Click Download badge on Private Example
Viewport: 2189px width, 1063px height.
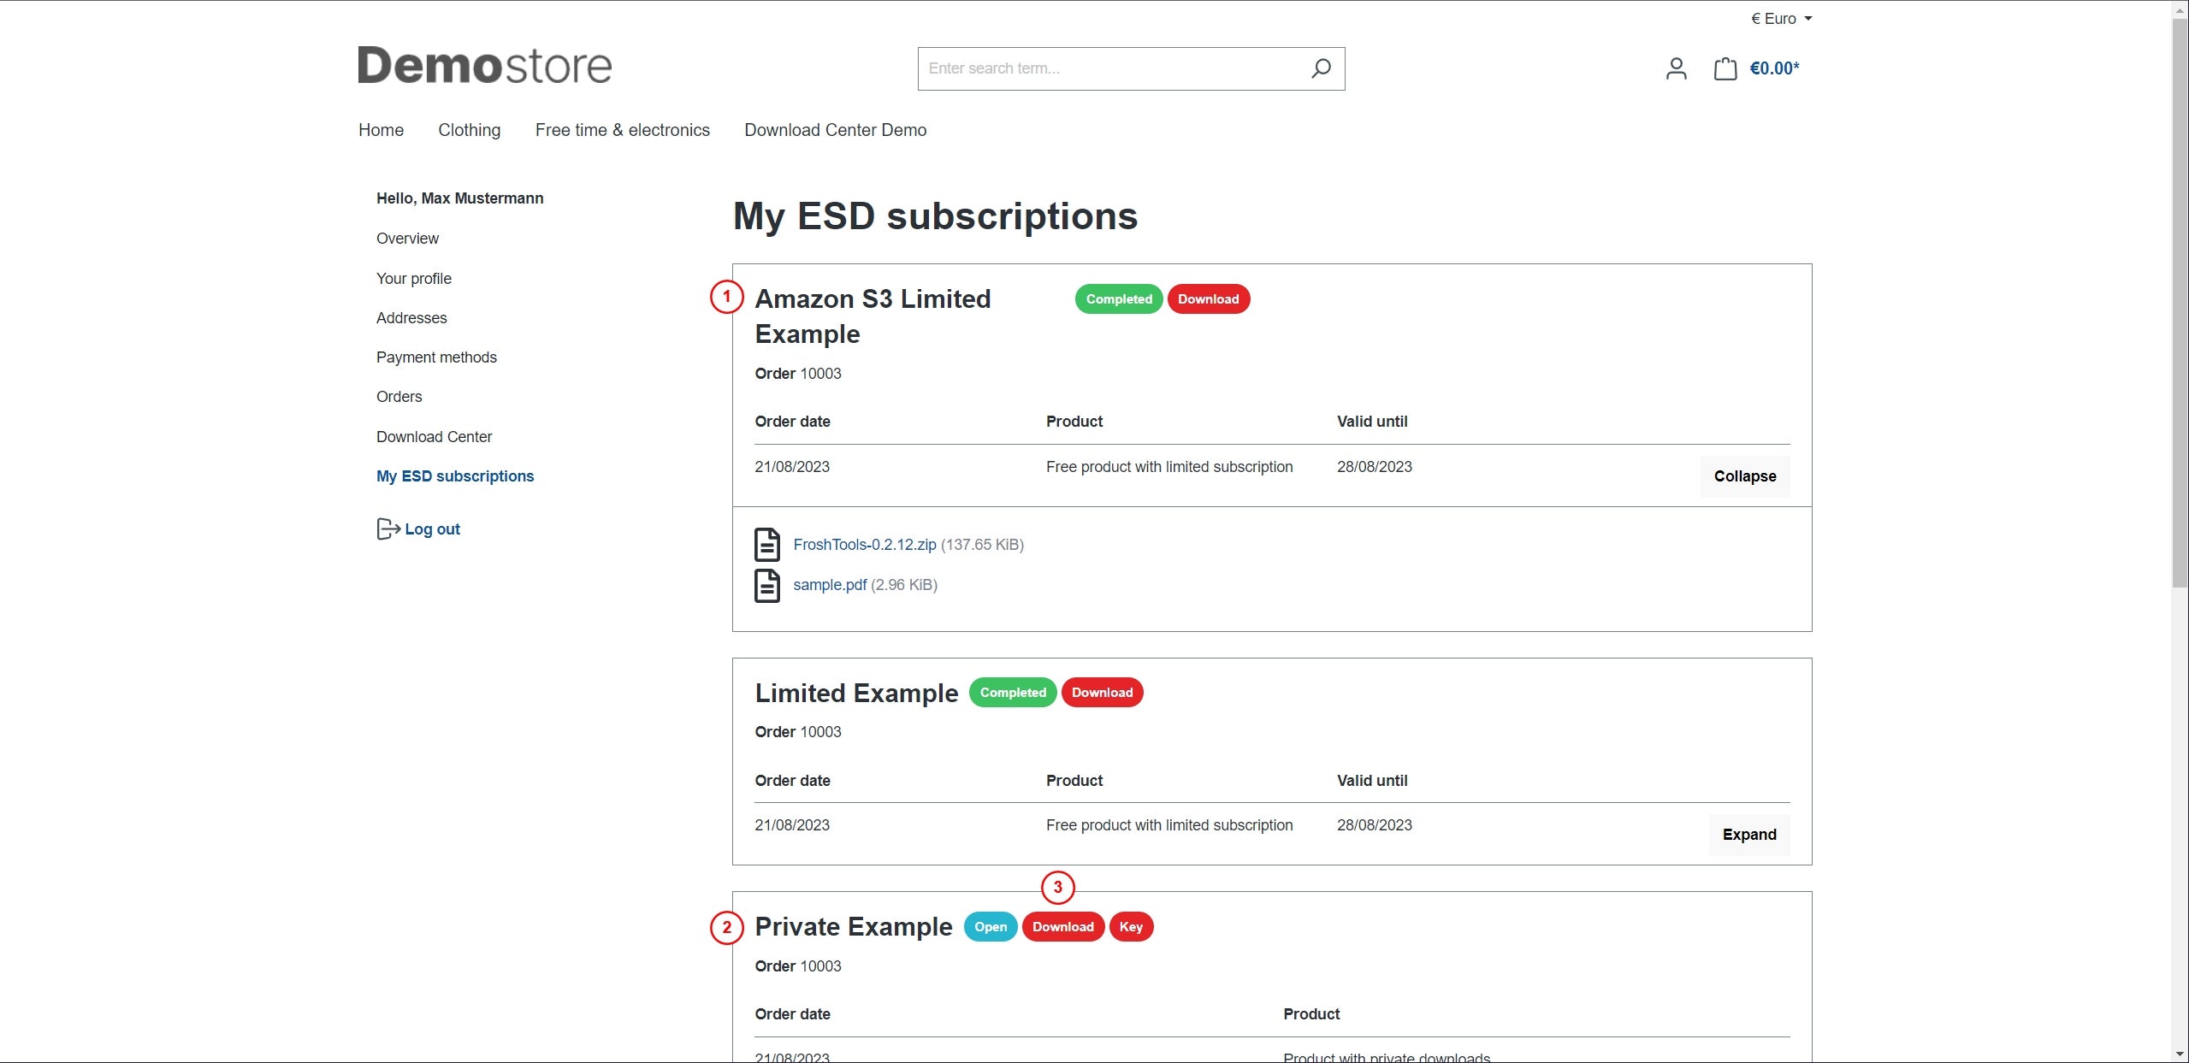click(1063, 927)
